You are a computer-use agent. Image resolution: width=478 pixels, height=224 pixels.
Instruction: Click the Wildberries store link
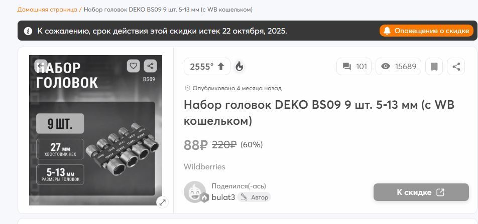(x=204, y=167)
